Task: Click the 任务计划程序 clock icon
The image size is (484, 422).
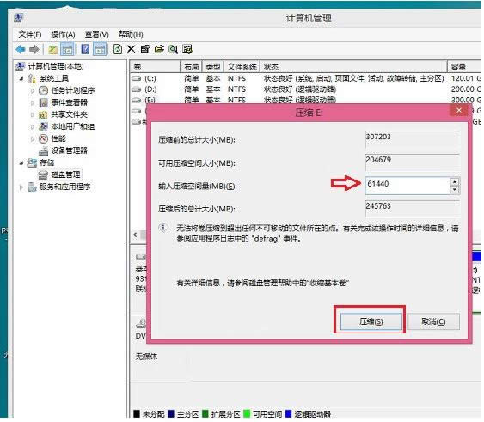Action: click(x=44, y=90)
